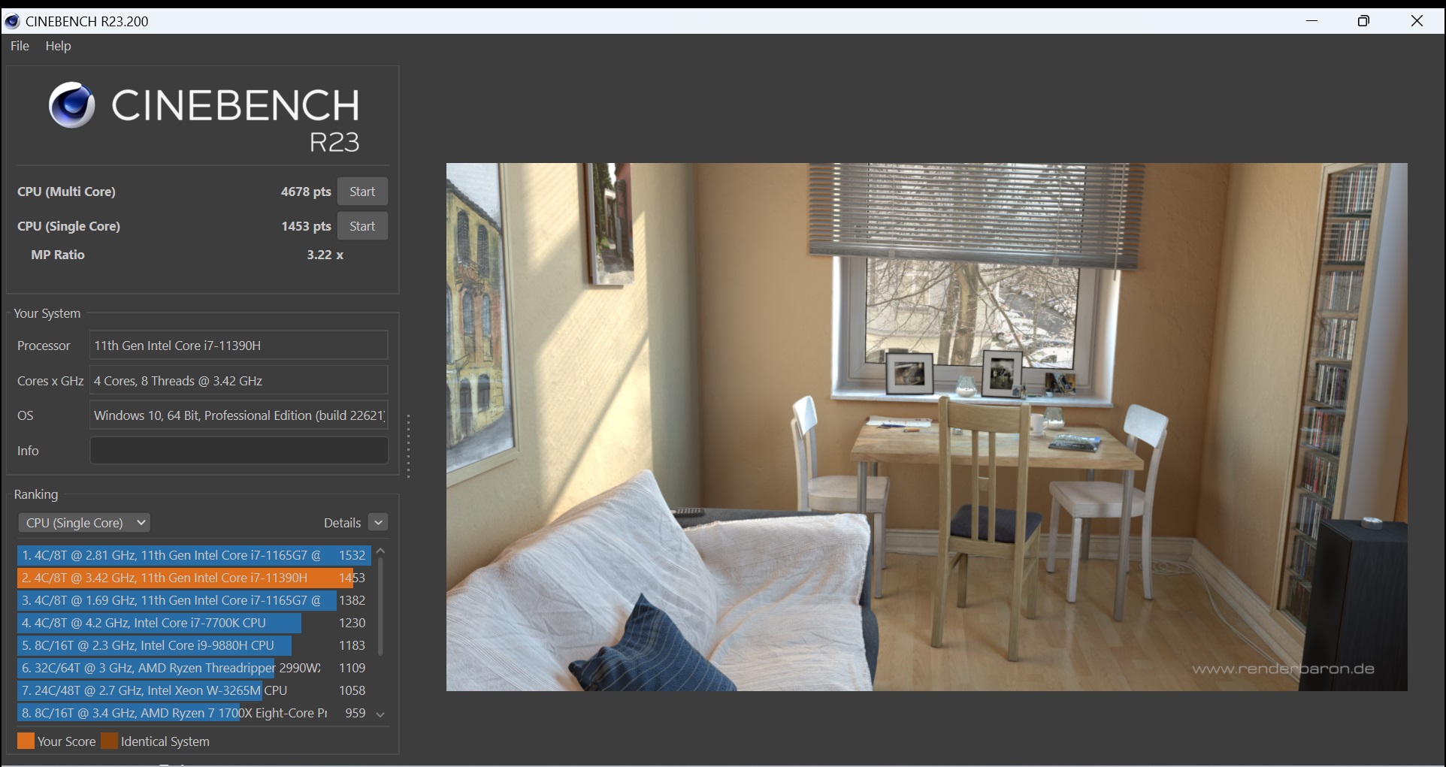Click the MP Ratio 3.22 x value
Screen dimensions: 1446x767
[x=325, y=255]
